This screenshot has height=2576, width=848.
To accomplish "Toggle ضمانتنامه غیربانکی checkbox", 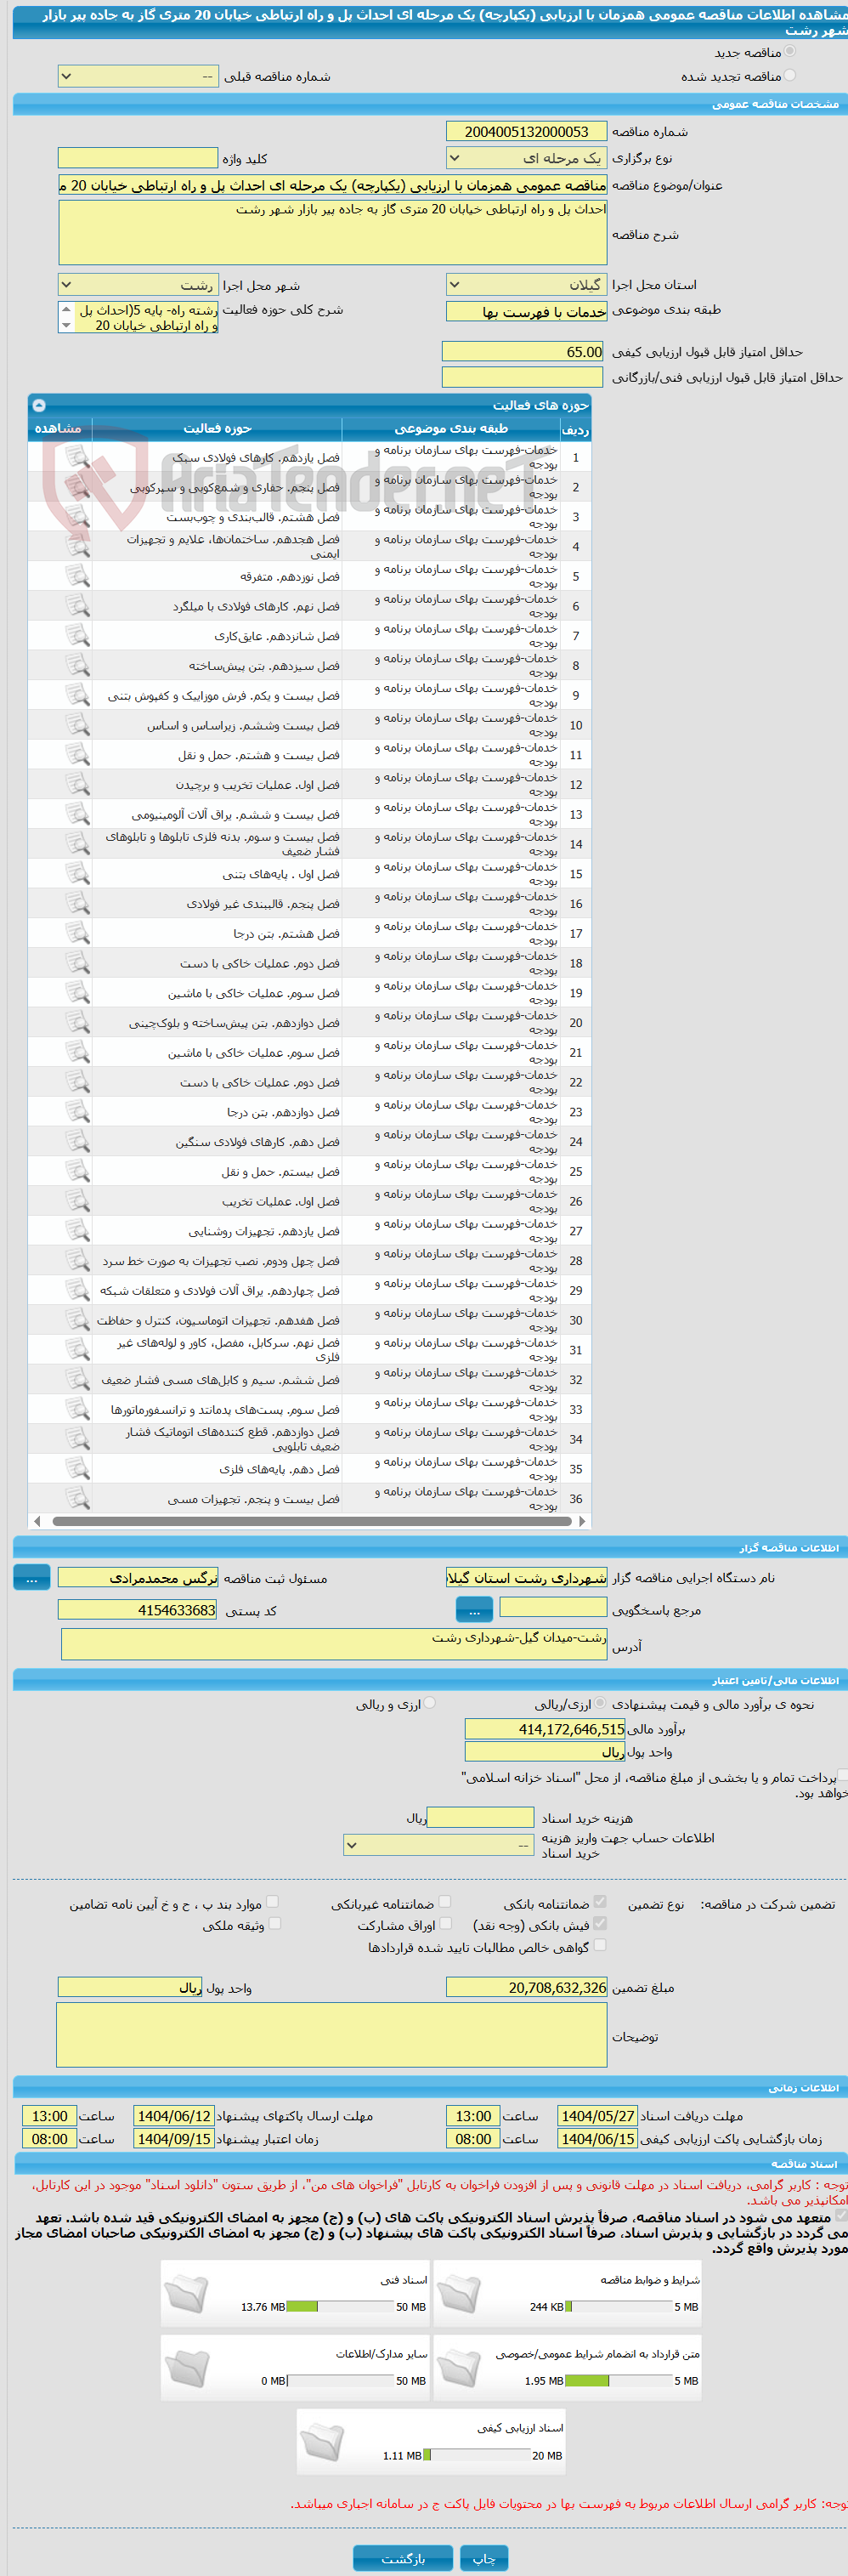I will [445, 1902].
